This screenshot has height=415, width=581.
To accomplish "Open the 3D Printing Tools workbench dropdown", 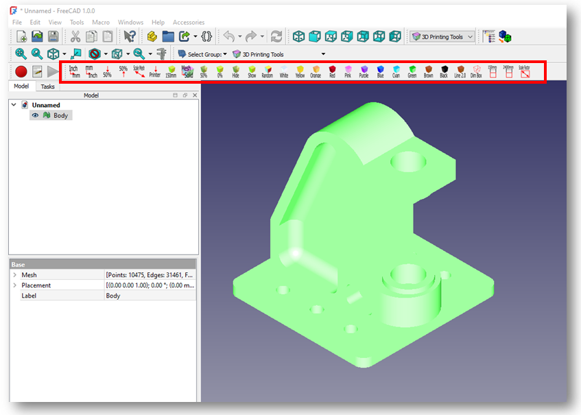I will click(442, 36).
